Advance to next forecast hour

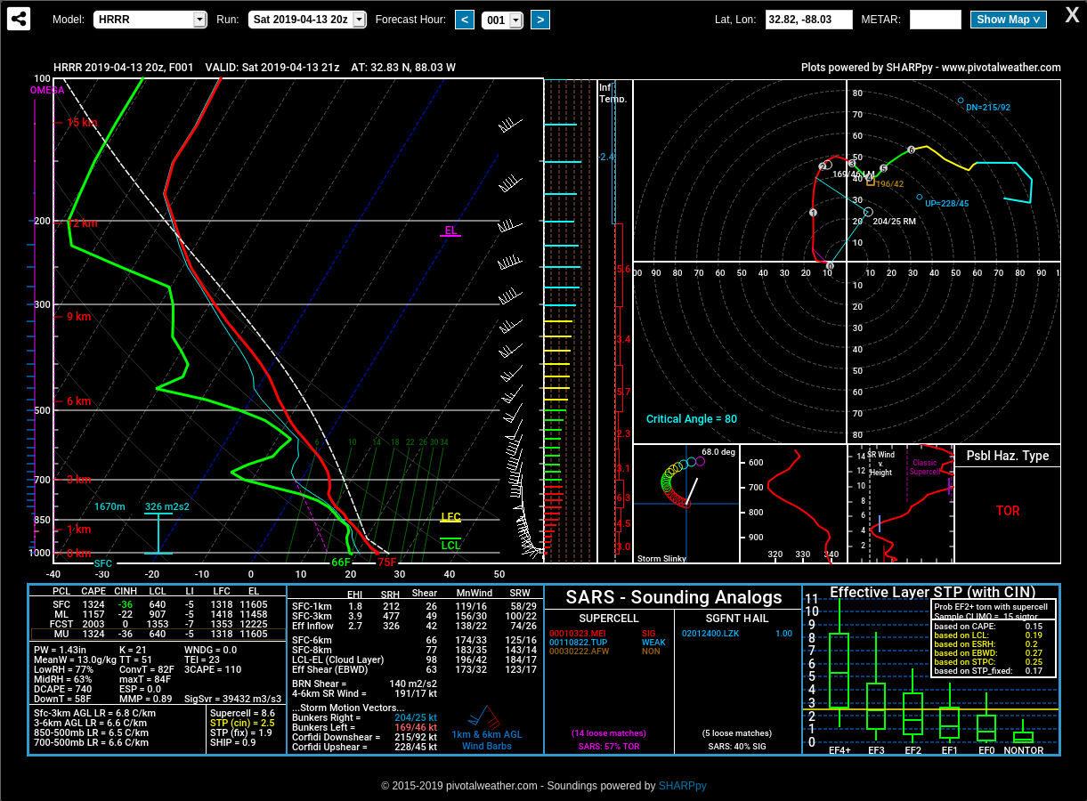click(539, 20)
